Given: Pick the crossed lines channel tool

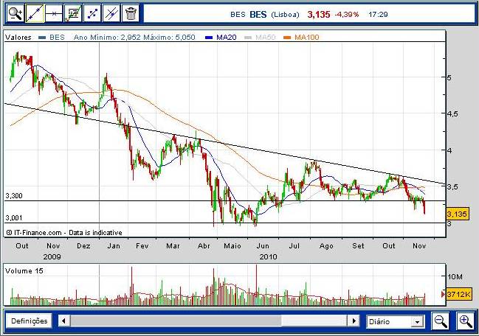Looking at the screenshot, I should [x=111, y=13].
